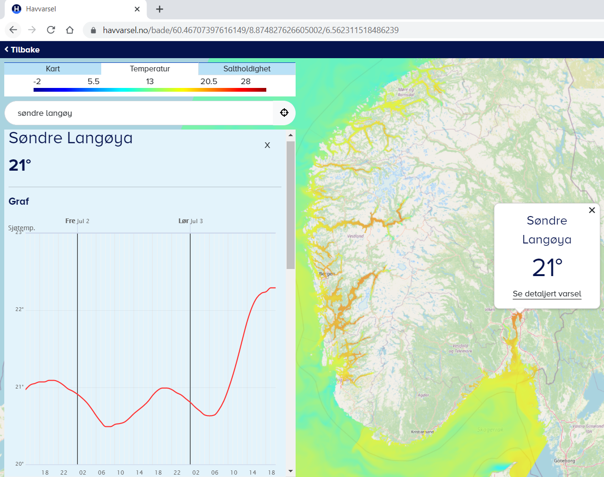The width and height of the screenshot is (604, 477).
Task: Click the Havvarsel favicon on the browser tab
Action: (x=16, y=9)
